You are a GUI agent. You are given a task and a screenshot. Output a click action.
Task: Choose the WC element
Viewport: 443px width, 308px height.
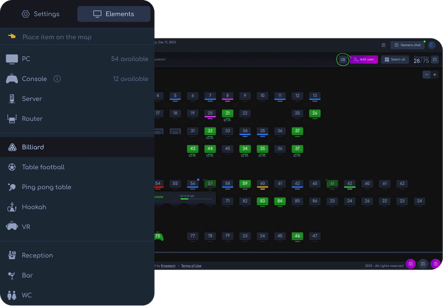point(77,295)
